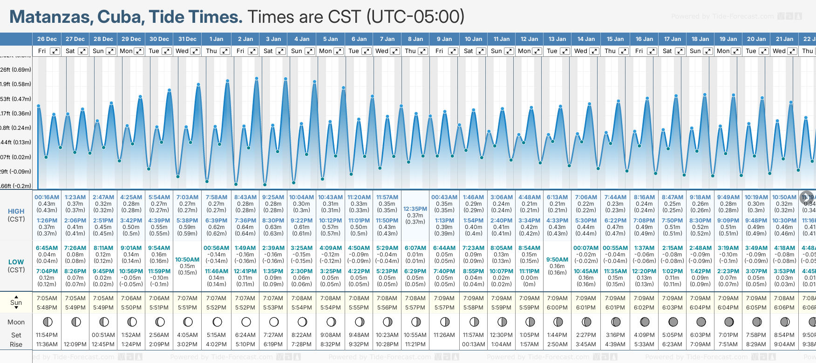The height and width of the screenshot is (363, 816).
Task: Click the 12:35PM high tide on 8 Jan
Action: coord(415,209)
